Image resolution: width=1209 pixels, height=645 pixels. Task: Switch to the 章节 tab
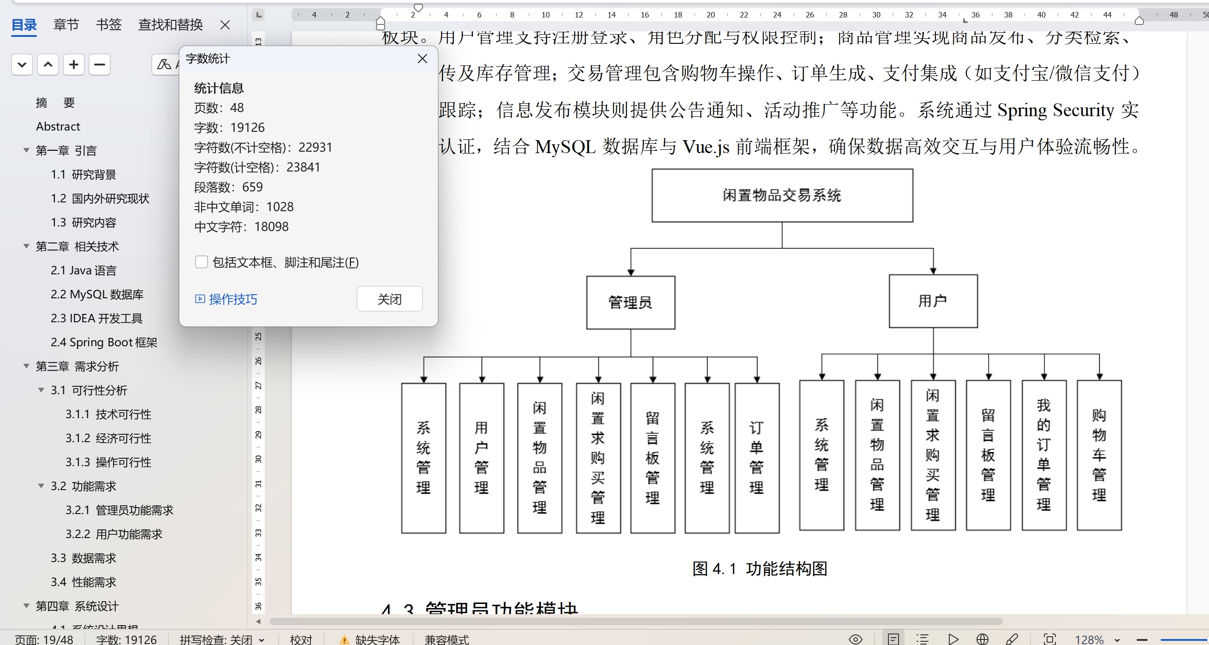tap(66, 24)
